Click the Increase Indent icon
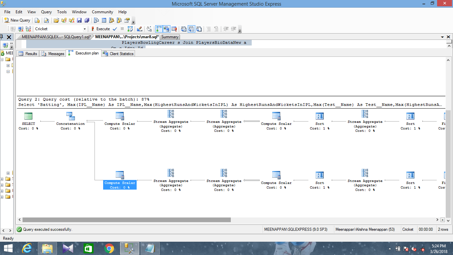 233,29
